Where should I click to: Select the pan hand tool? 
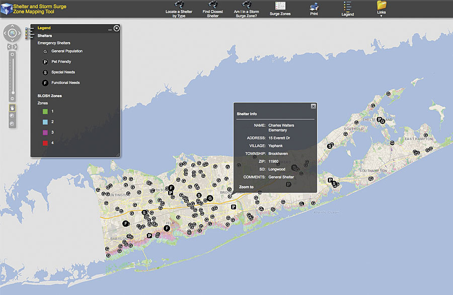point(12,108)
